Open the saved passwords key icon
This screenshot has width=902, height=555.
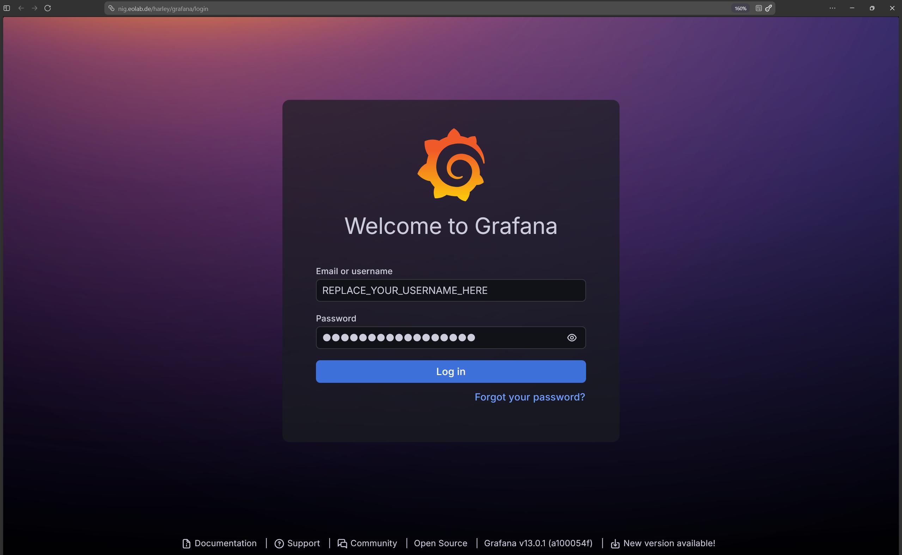coord(768,8)
